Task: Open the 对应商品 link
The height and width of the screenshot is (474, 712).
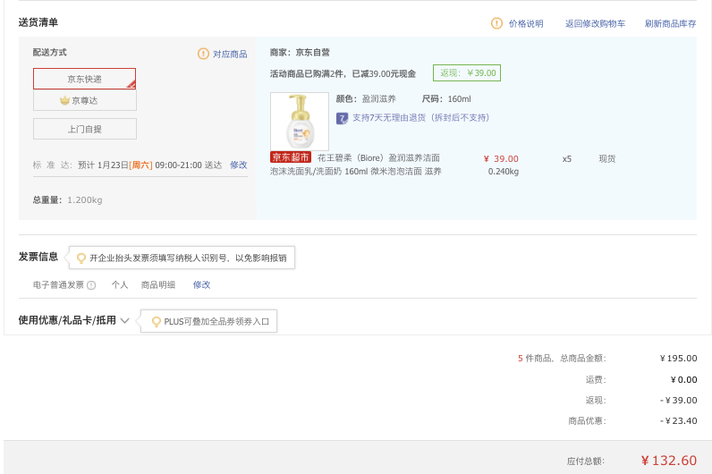Action: (x=230, y=54)
